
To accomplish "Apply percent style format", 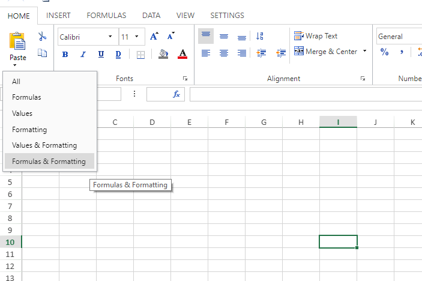I will click(384, 52).
